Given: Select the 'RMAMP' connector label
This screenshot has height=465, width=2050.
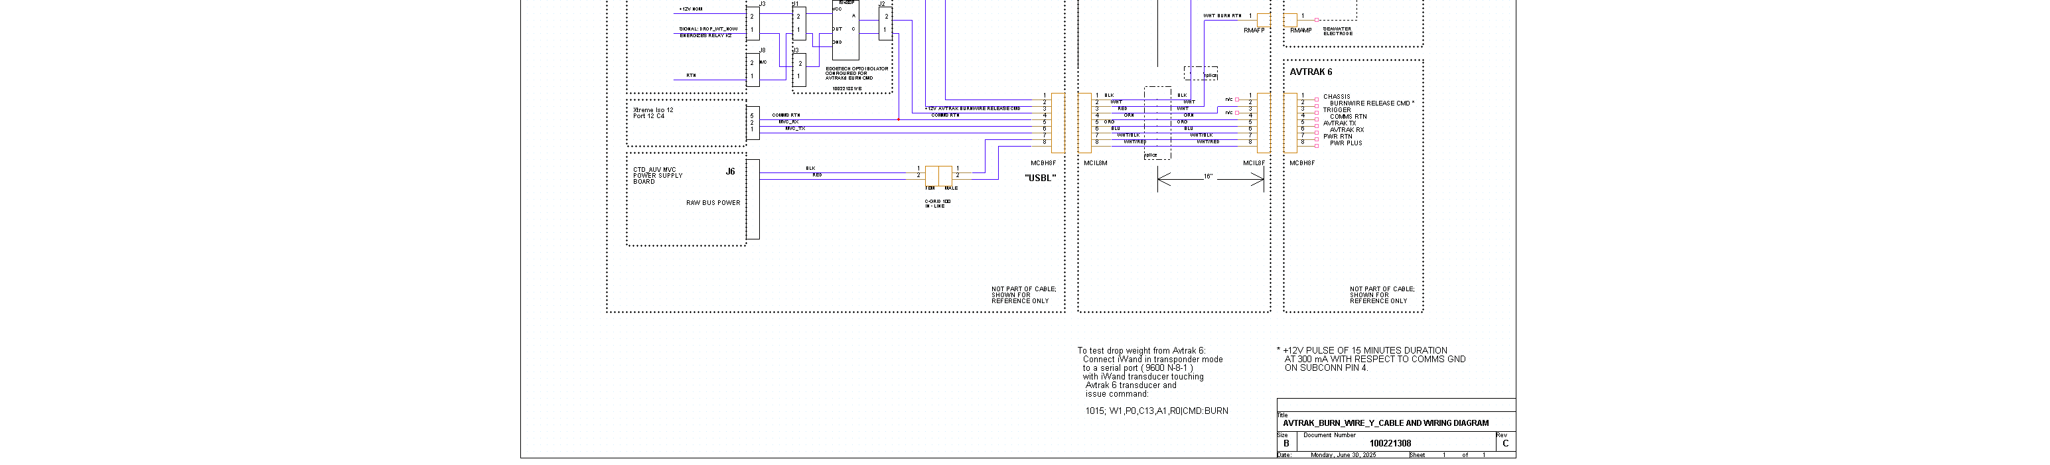Looking at the screenshot, I should 1300,31.
